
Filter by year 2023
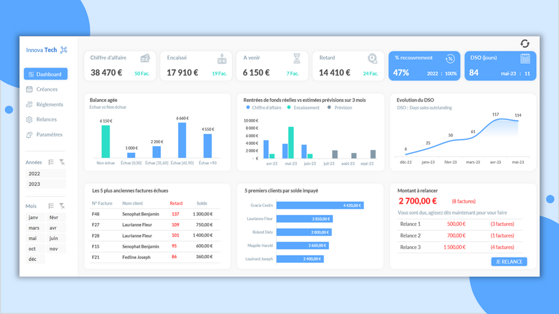click(46, 184)
